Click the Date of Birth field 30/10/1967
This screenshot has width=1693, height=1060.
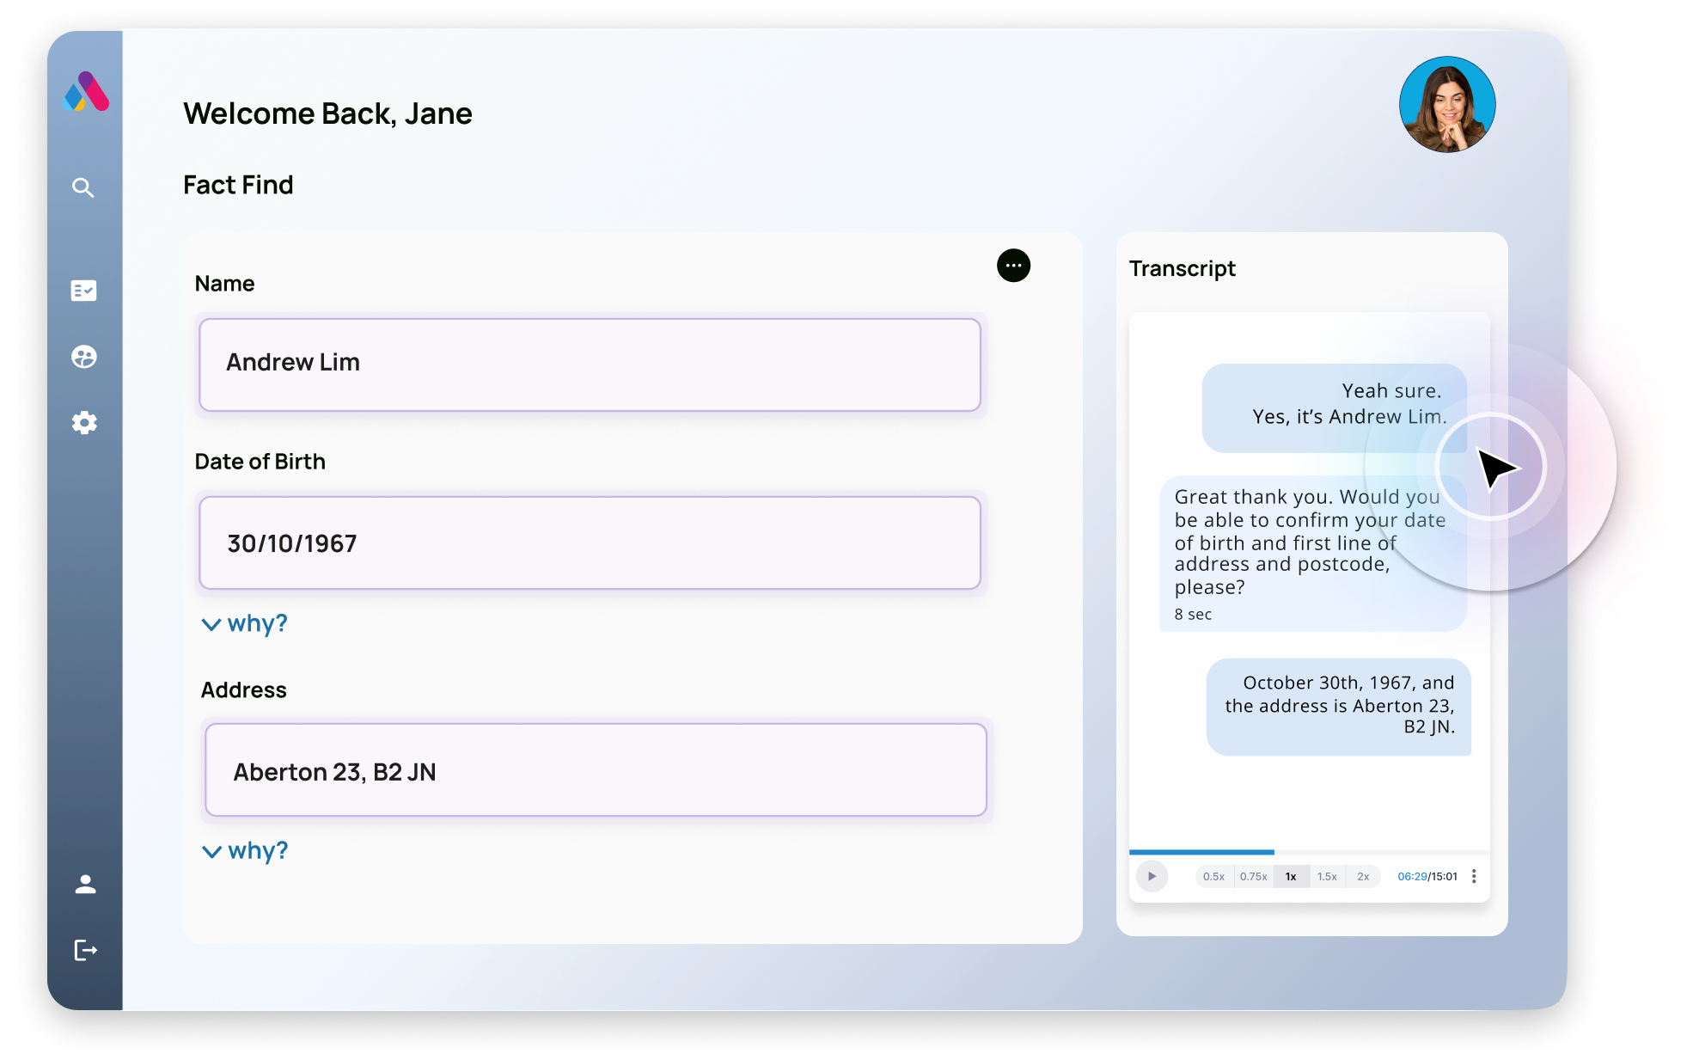590,542
